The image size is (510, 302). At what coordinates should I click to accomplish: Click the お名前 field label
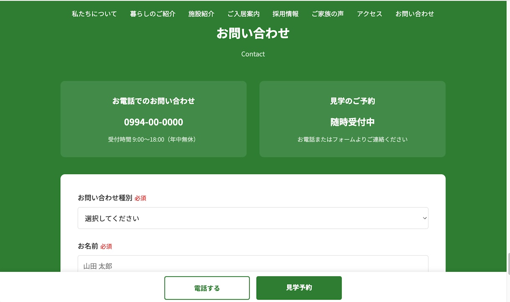point(88,246)
